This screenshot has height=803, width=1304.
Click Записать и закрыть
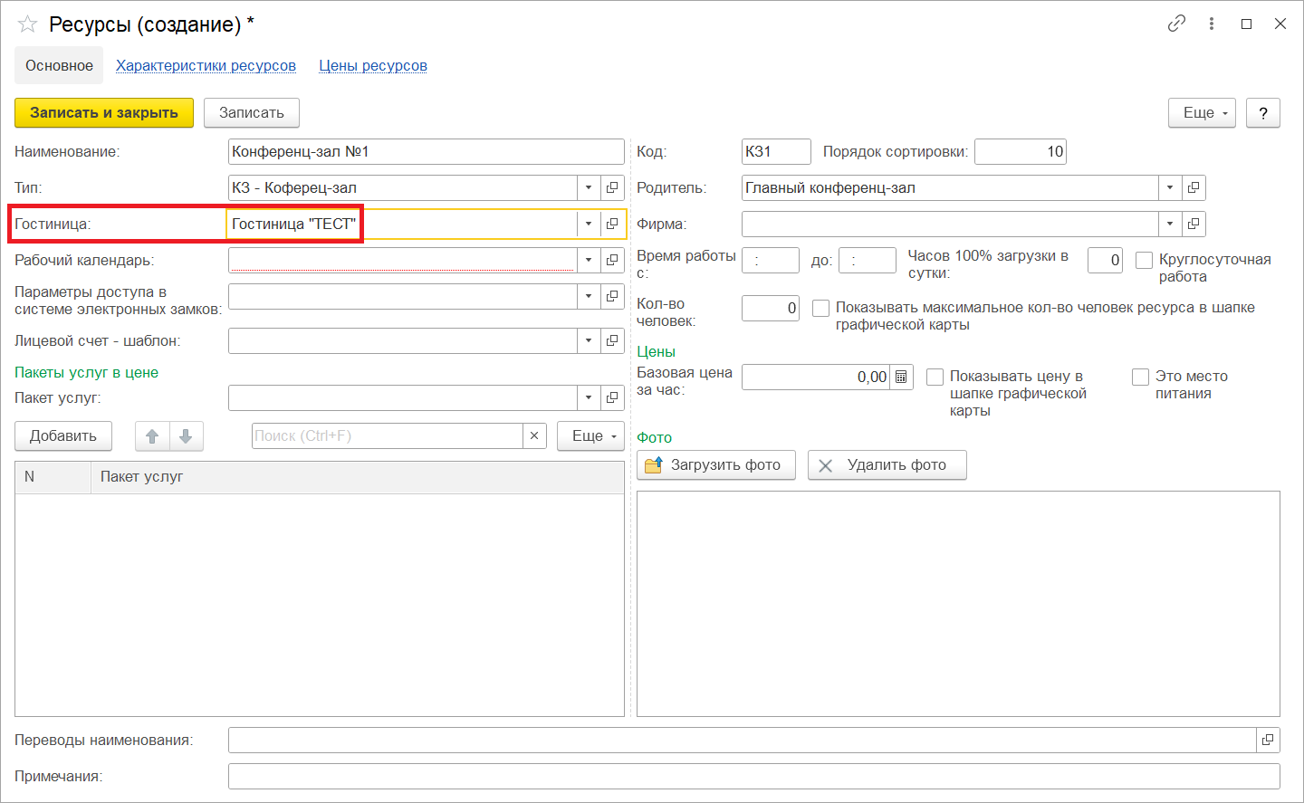pyautogui.click(x=104, y=112)
